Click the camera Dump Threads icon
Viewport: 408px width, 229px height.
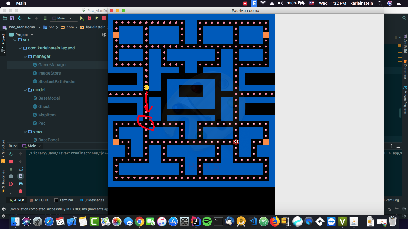pos(11,177)
